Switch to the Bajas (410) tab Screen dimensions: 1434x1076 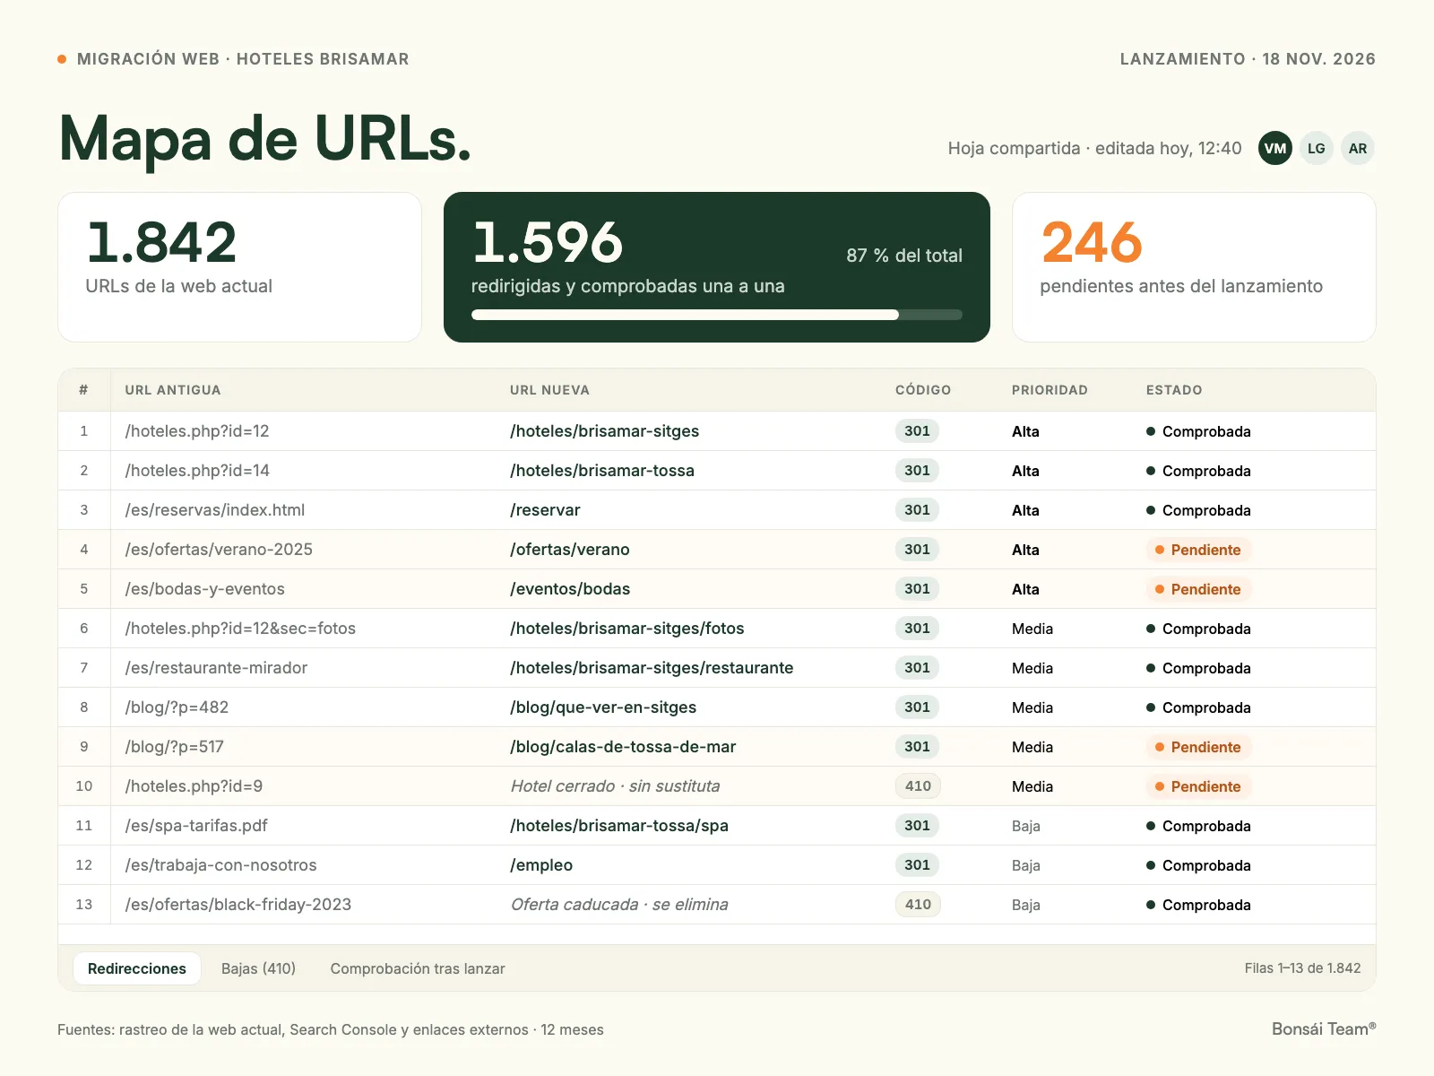pos(258,968)
